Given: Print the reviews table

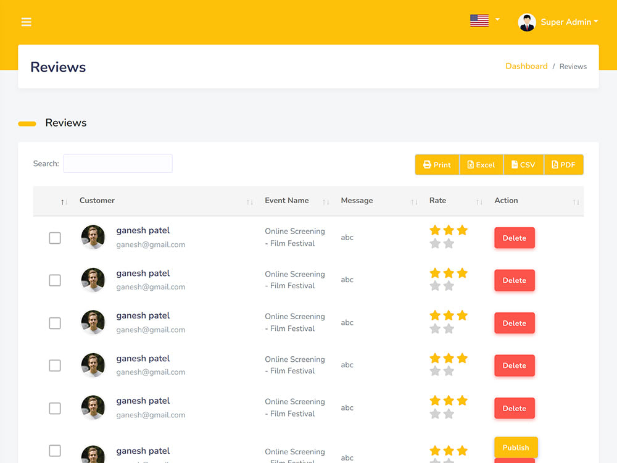Looking at the screenshot, I should click(437, 165).
